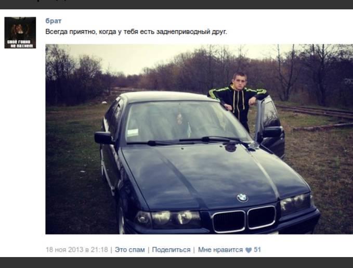Open the BMW car photo in viewer
This screenshot has height=268, width=353.
[199, 139]
